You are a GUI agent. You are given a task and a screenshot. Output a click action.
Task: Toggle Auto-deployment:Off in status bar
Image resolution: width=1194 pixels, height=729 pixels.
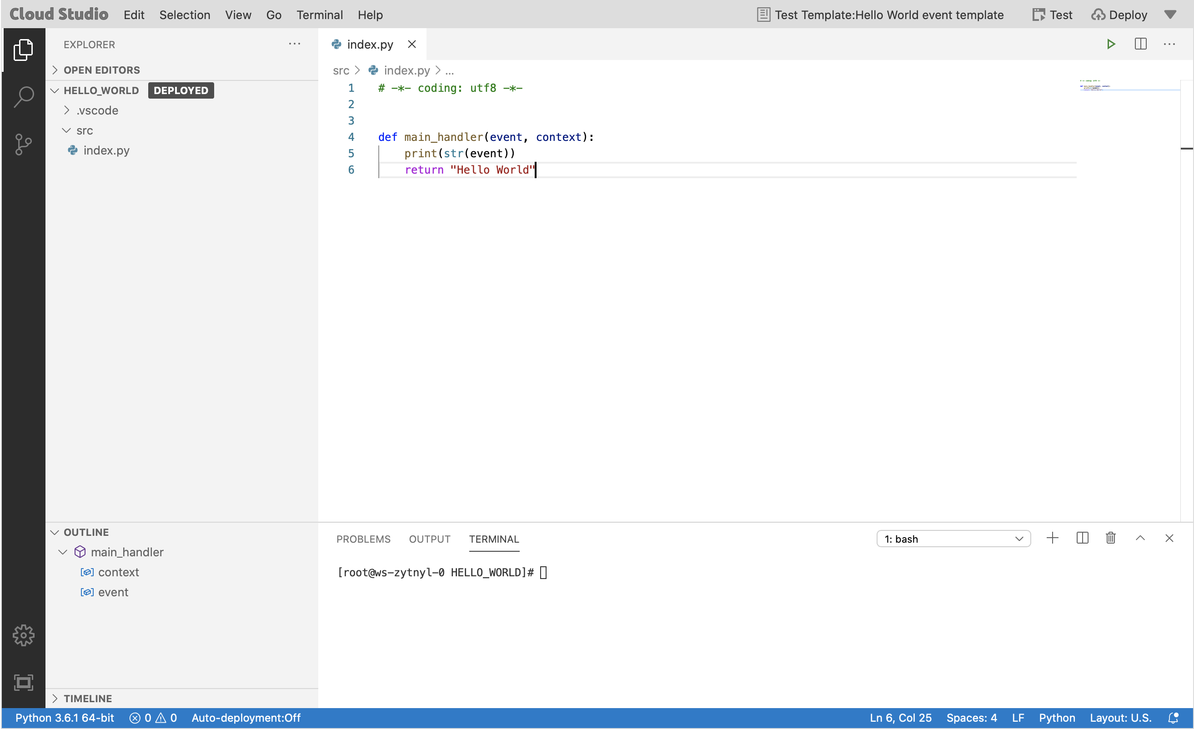(246, 718)
